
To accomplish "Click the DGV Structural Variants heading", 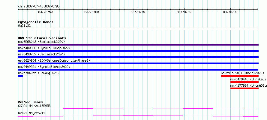I will point(42,38).
